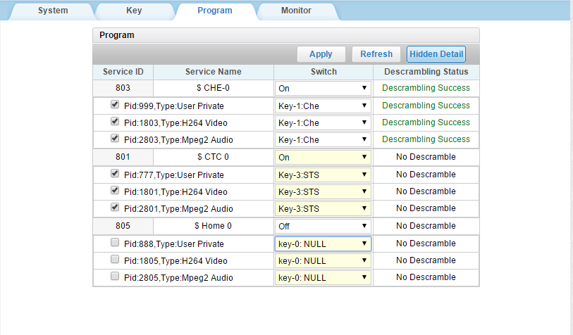Click the Service Name column header
Image resolution: width=573 pixels, height=335 pixels.
coord(213,72)
